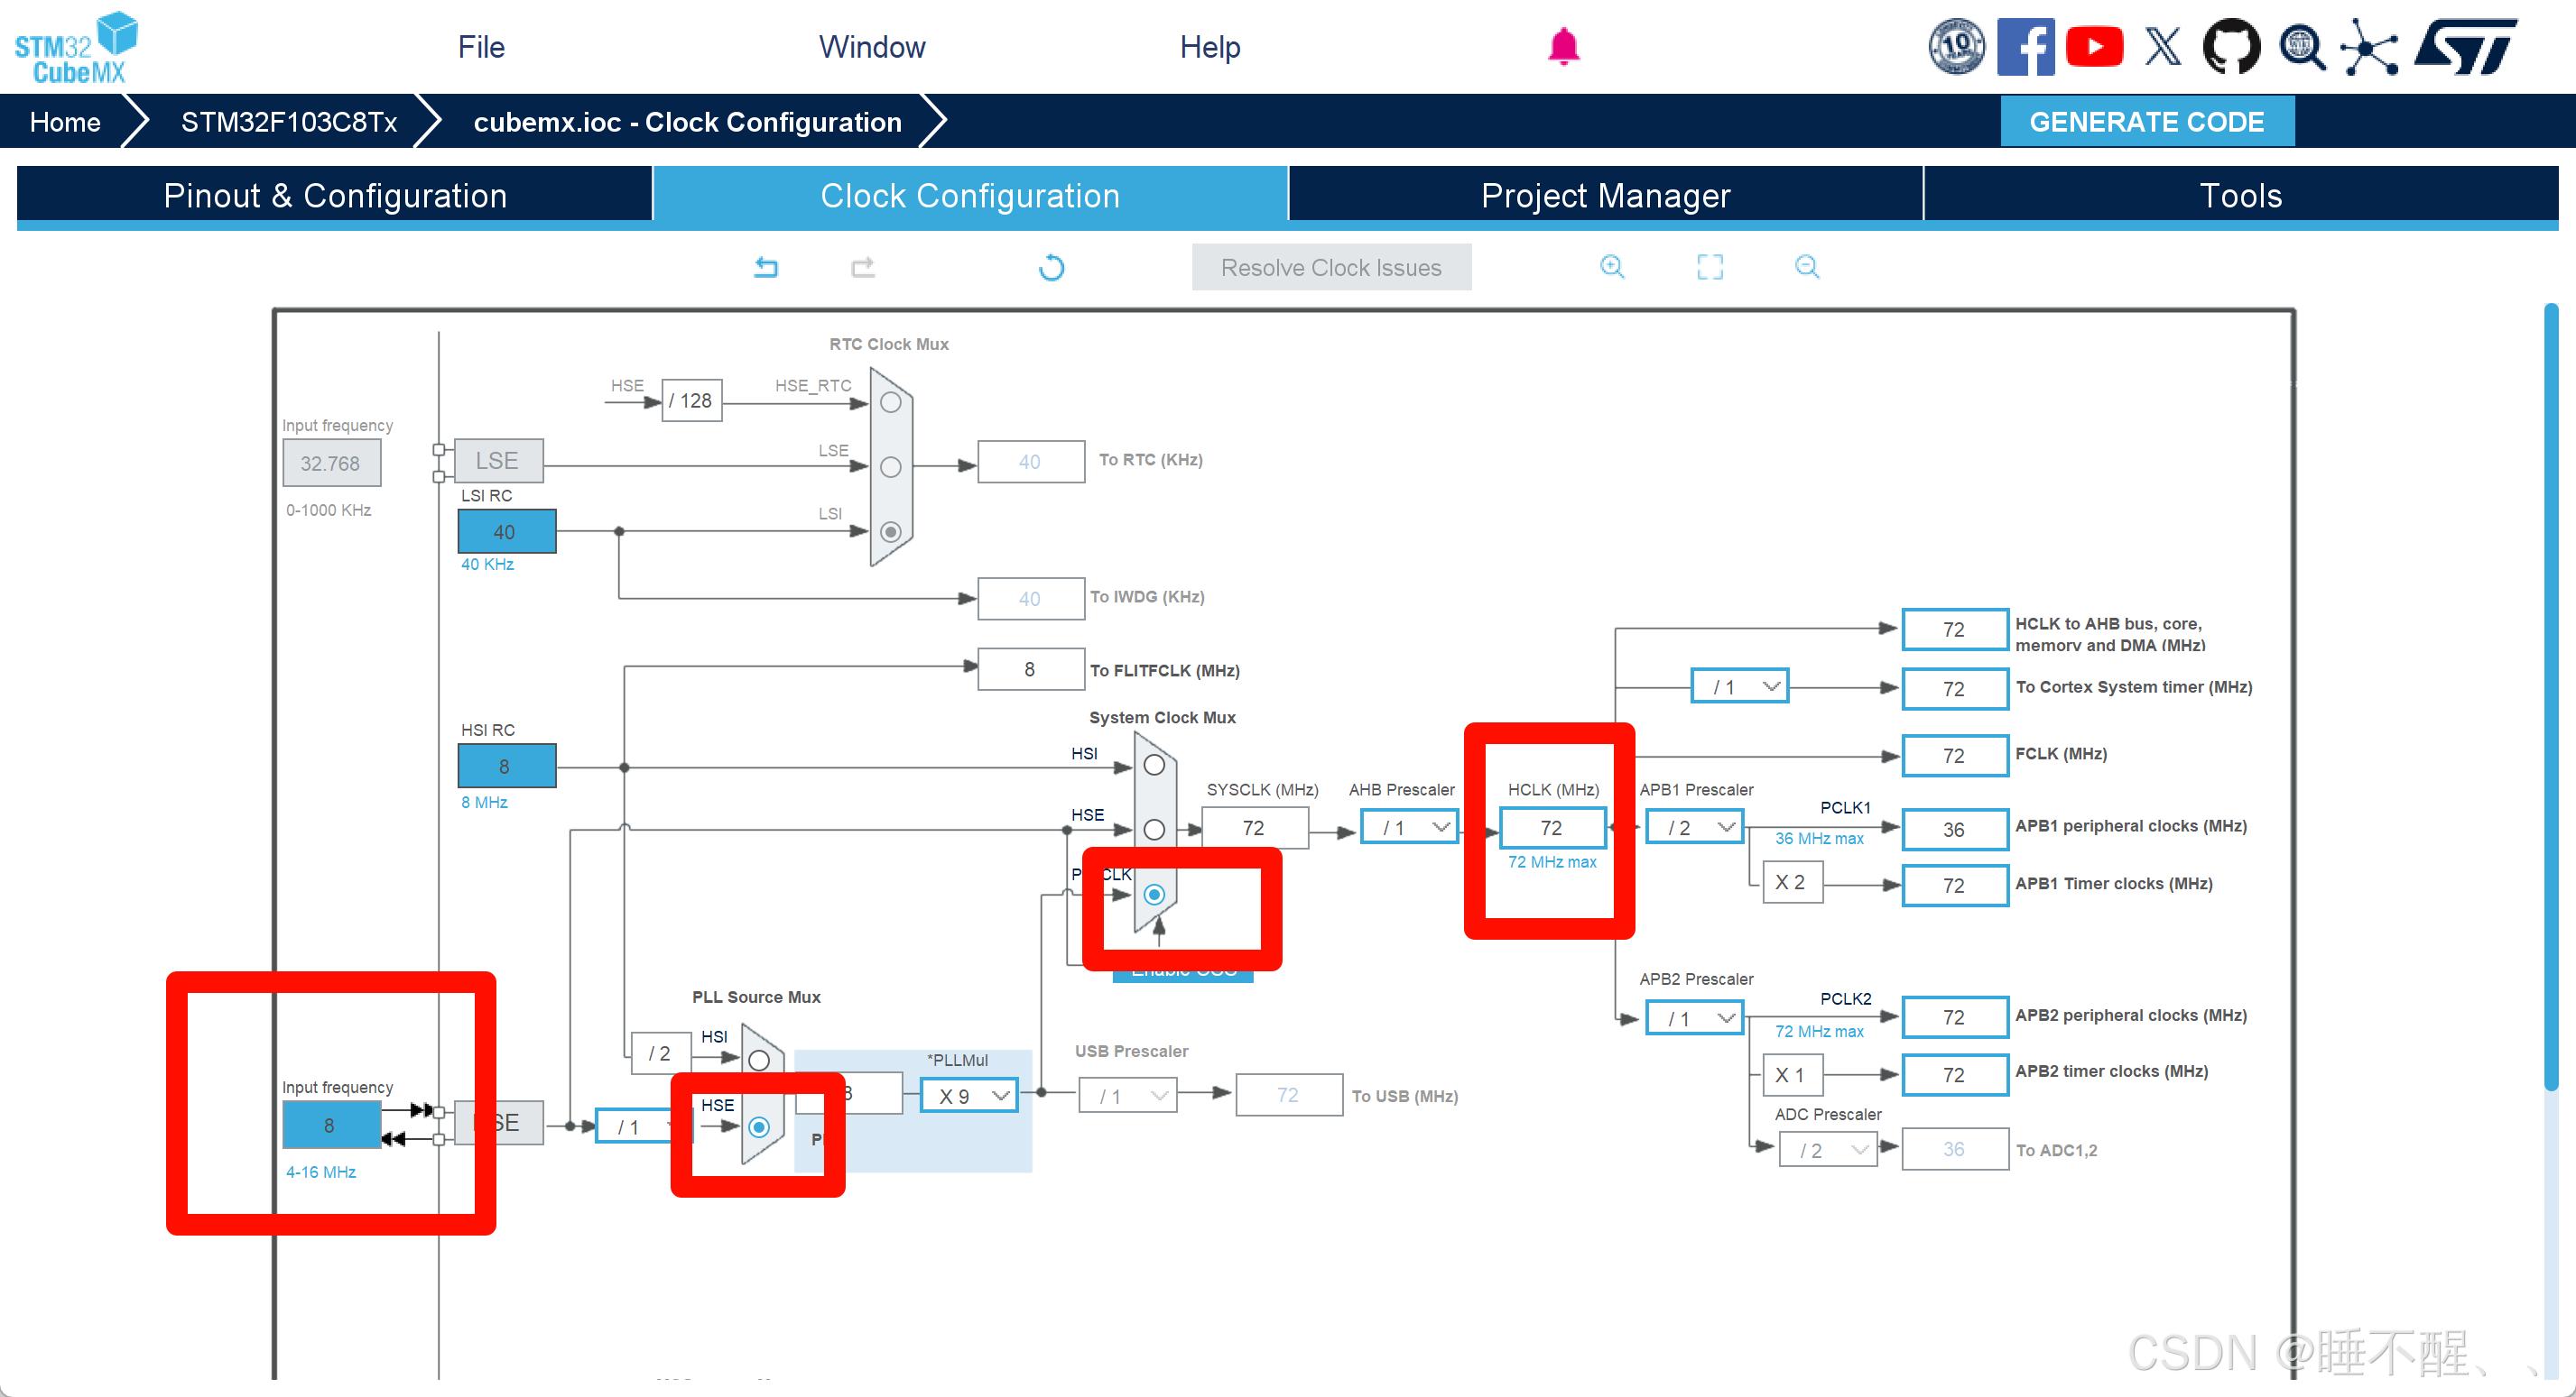The width and height of the screenshot is (2576, 1397).
Task: Open the APB1 Prescaler dropdown
Action: pyautogui.click(x=1695, y=827)
